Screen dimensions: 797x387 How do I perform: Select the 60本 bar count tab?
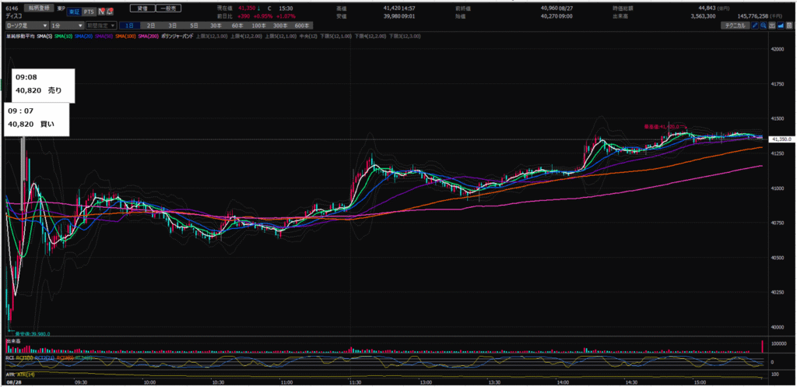(x=237, y=25)
